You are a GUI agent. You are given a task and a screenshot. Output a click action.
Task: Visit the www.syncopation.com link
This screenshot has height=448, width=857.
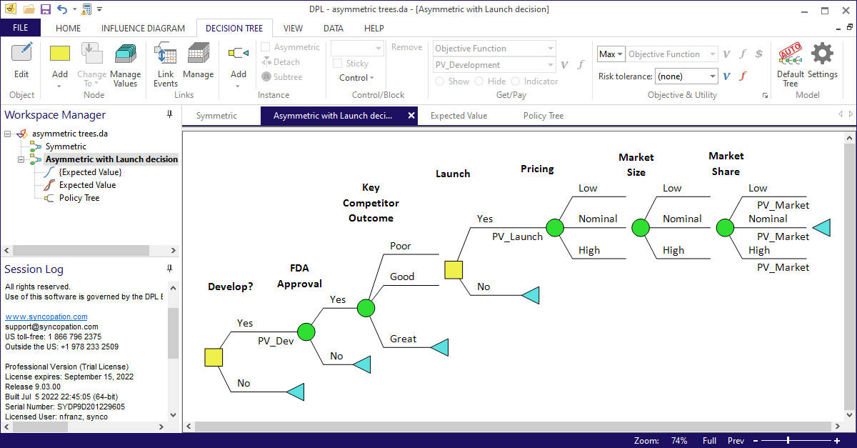pyautogui.click(x=46, y=316)
